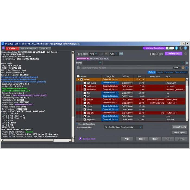Click the blue badge icon in the header
190x190 pixels.
point(185,48)
